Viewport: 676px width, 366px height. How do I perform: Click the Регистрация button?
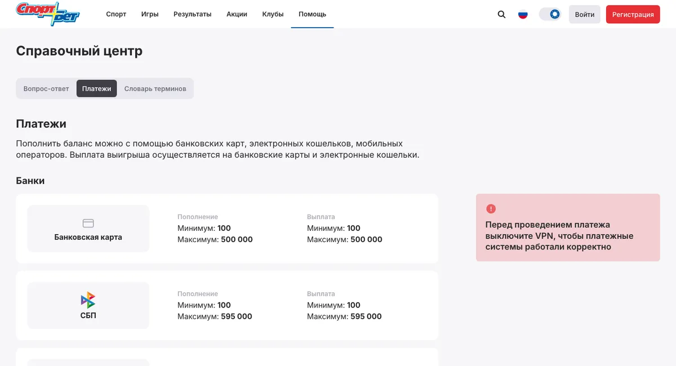(633, 14)
